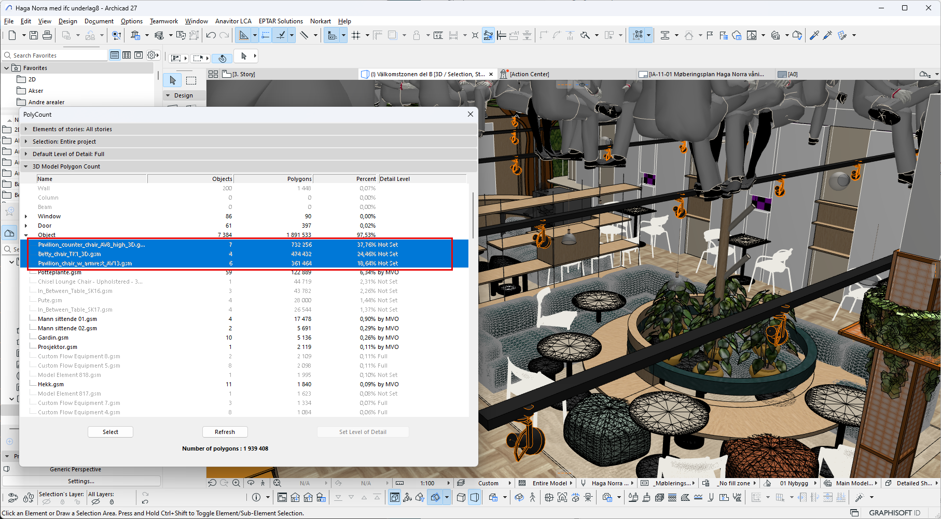This screenshot has height=519, width=941.
Task: Collapse the 3D Model Polygon Count section
Action: coord(26,166)
